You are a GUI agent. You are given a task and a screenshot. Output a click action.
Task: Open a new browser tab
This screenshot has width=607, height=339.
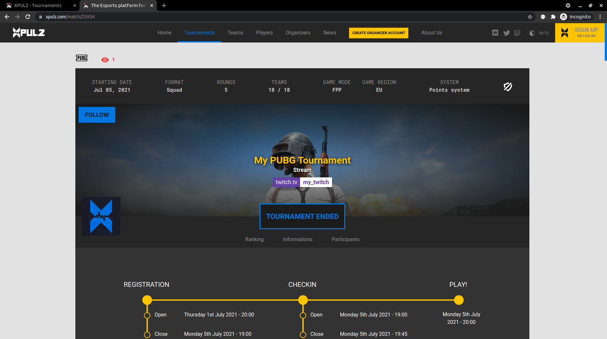tap(164, 5)
